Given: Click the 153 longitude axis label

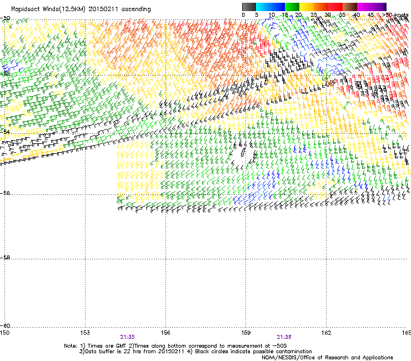Looking at the screenshot, I should [85, 333].
